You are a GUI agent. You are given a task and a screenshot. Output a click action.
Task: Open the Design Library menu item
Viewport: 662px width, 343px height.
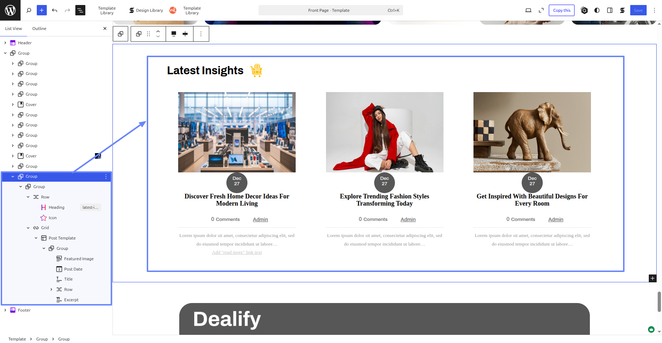click(146, 10)
